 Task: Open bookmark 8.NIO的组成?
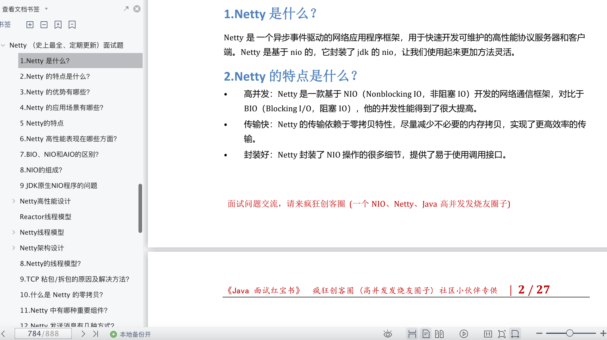coord(41,170)
